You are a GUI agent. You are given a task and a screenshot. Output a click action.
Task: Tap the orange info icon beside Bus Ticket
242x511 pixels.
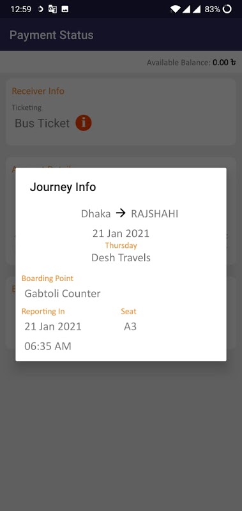coord(84,123)
